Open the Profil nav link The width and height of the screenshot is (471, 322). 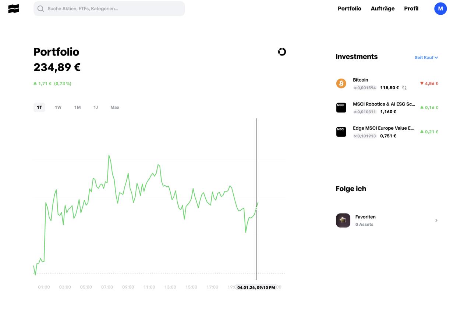tap(411, 8)
